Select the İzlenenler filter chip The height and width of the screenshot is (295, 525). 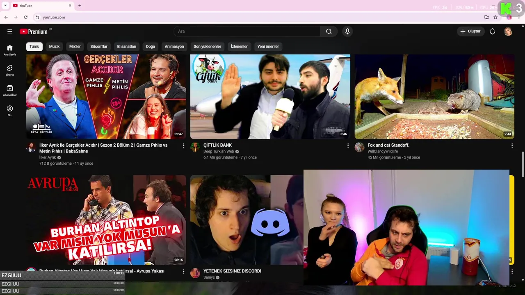[x=239, y=46]
